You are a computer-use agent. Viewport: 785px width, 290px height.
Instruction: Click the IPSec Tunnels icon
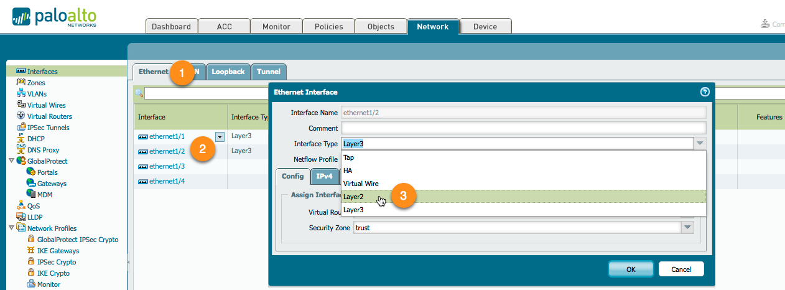click(x=21, y=128)
